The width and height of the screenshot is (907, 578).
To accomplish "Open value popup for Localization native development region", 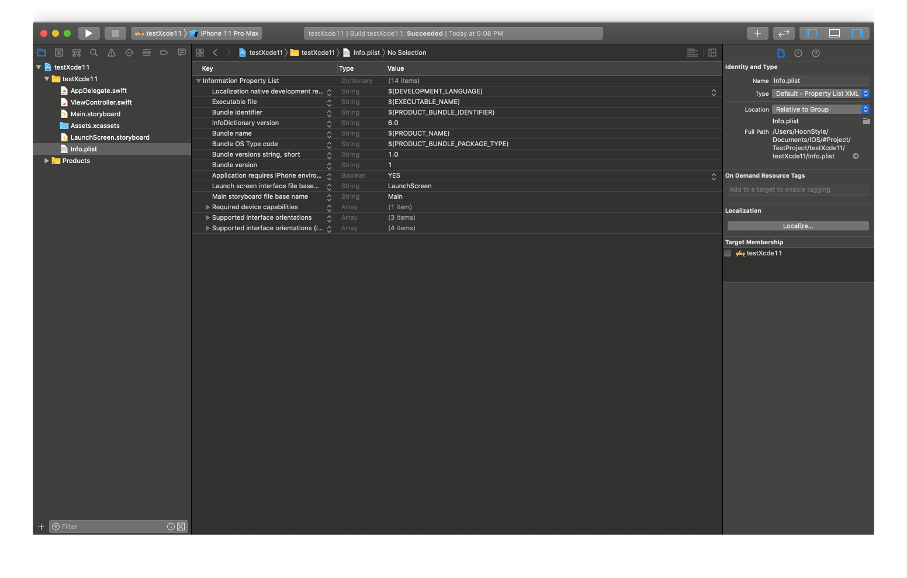I will point(714,92).
